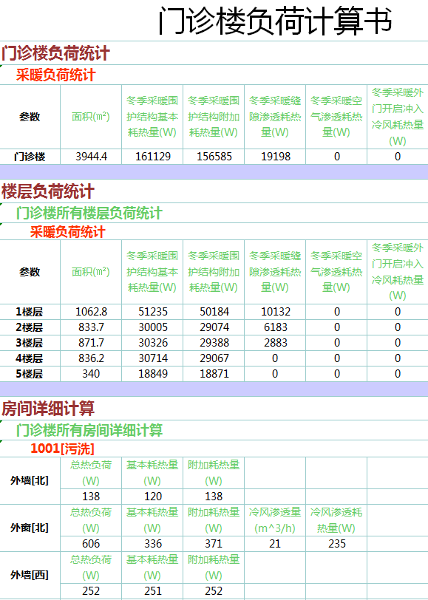Click the 门诊楼负荷统计 section heading
The width and height of the screenshot is (428, 600).
(55, 52)
